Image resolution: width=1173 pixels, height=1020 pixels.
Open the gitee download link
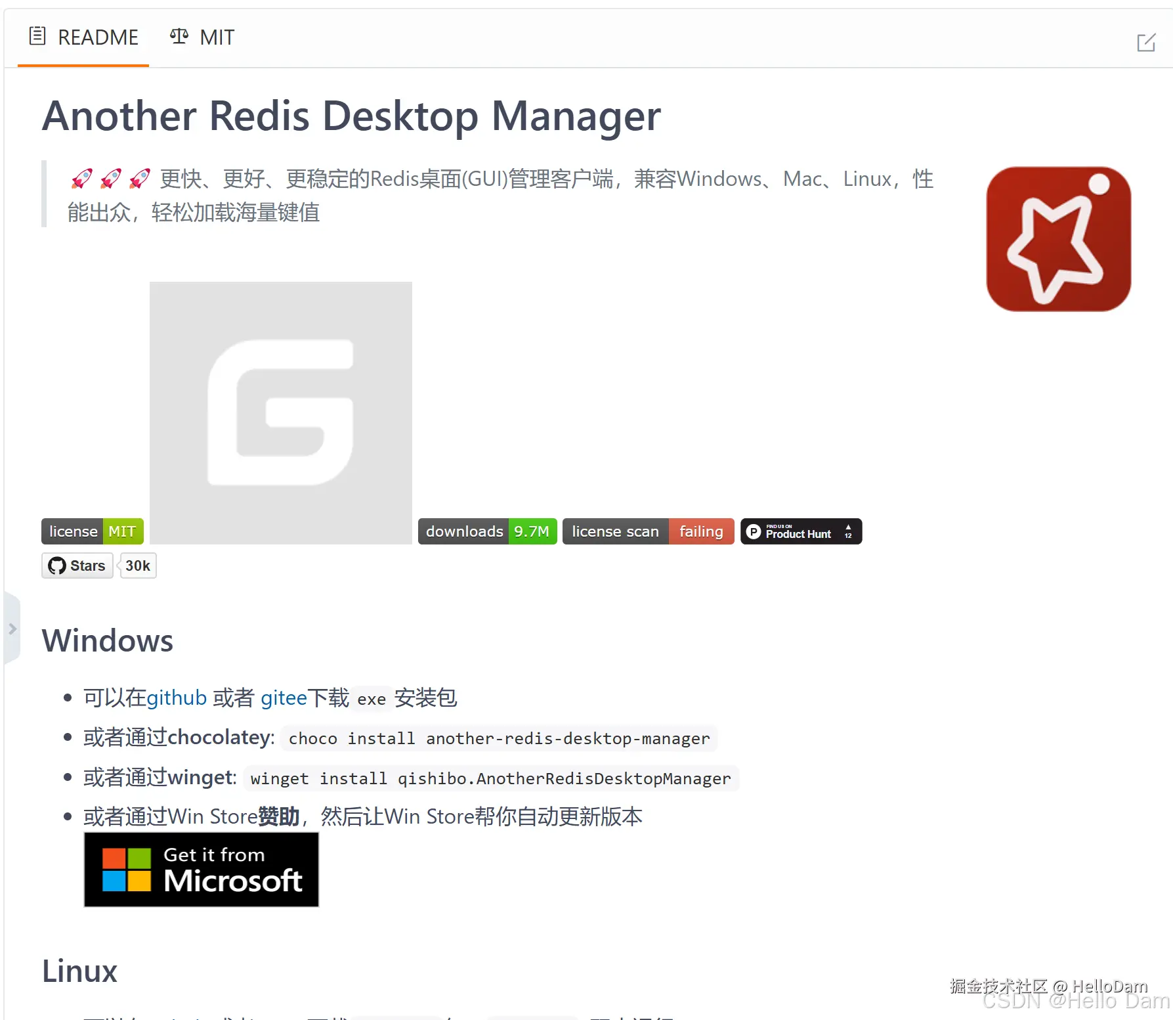(x=284, y=698)
